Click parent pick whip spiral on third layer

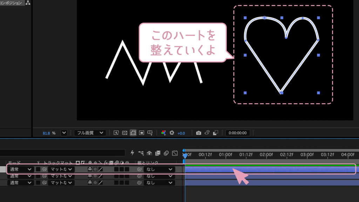coord(139,183)
